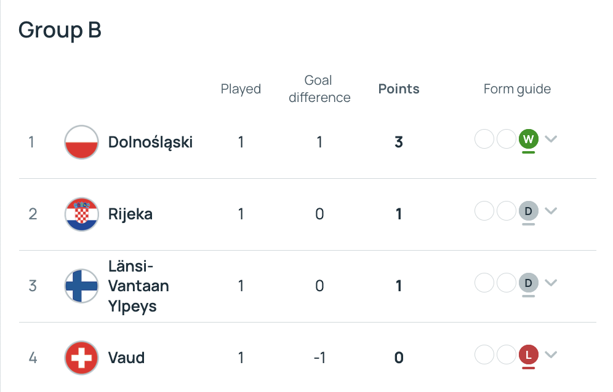The image size is (613, 392).
Task: Click the Goal difference column header
Action: pos(319,89)
